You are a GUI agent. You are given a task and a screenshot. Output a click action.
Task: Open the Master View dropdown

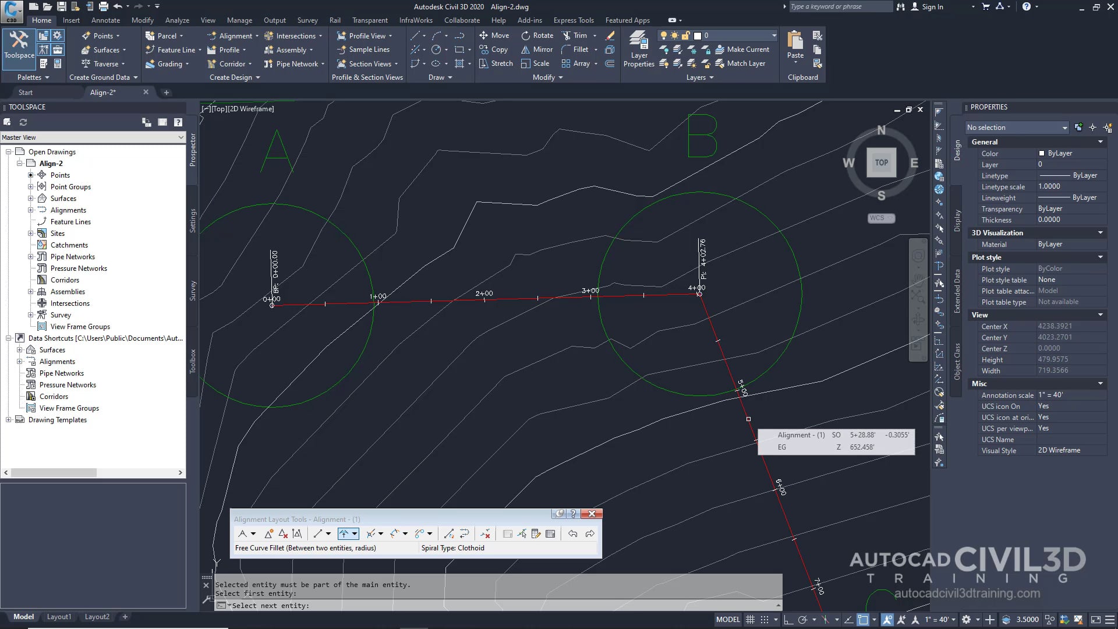coord(181,137)
